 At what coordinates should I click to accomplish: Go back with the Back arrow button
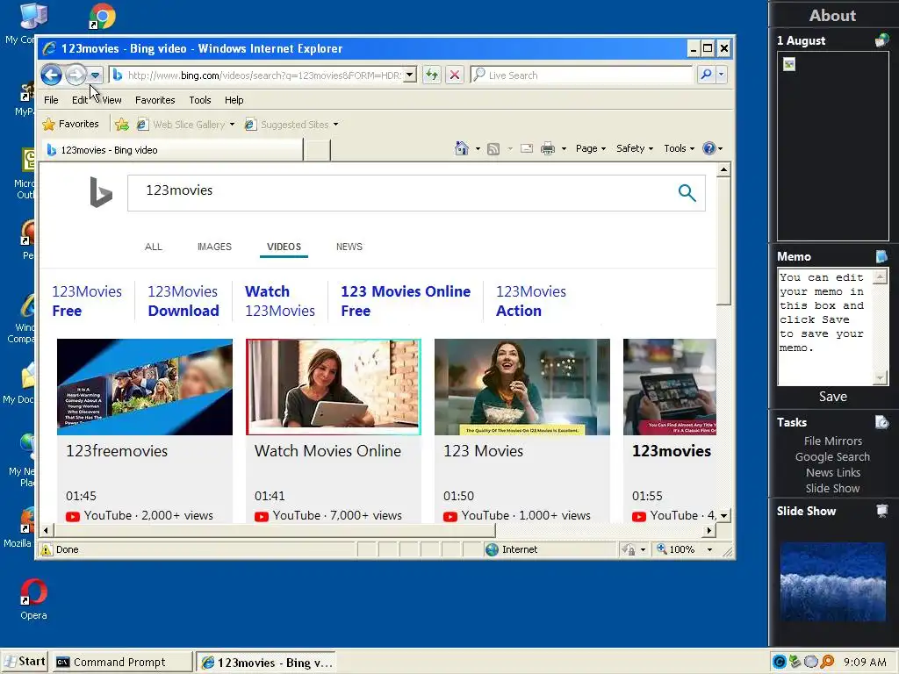51,75
